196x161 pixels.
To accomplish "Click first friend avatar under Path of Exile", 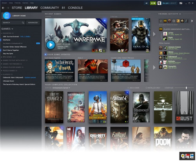I will click(x=119, y=51).
